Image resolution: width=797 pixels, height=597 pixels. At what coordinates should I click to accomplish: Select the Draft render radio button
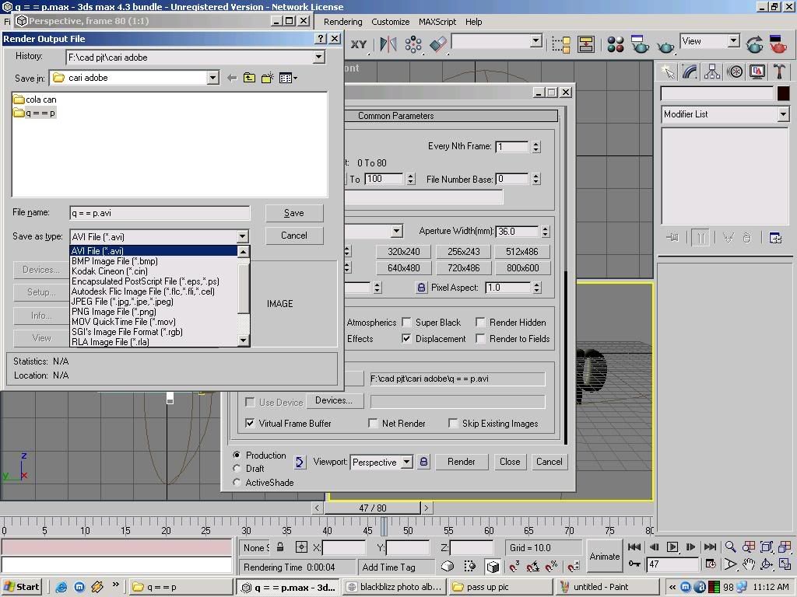[x=237, y=469]
